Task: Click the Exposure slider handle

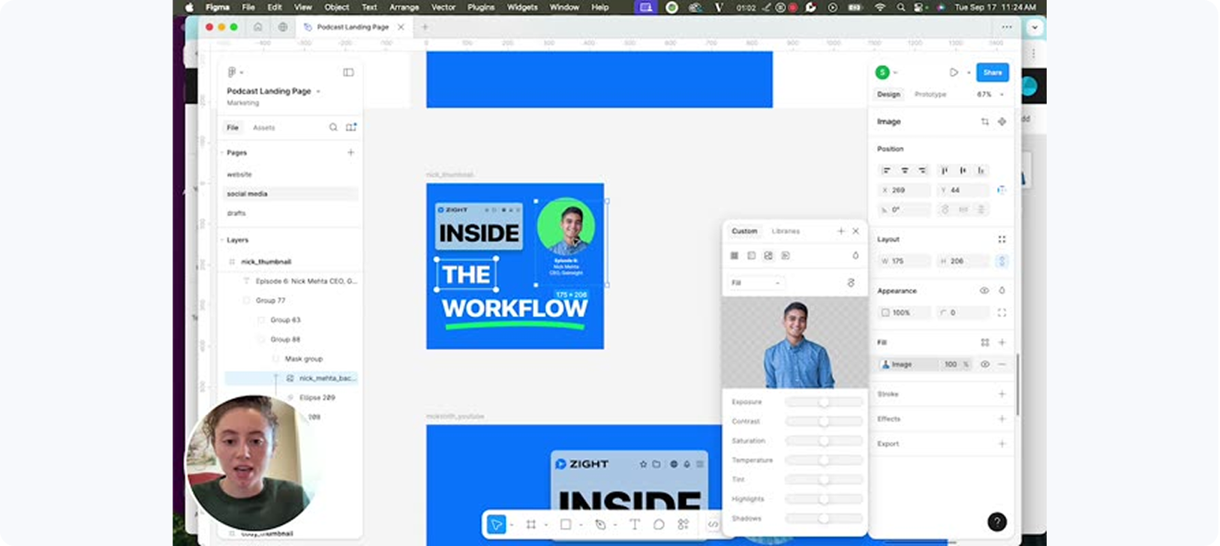Action: tap(824, 402)
